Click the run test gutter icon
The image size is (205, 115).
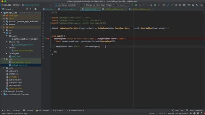point(46,39)
